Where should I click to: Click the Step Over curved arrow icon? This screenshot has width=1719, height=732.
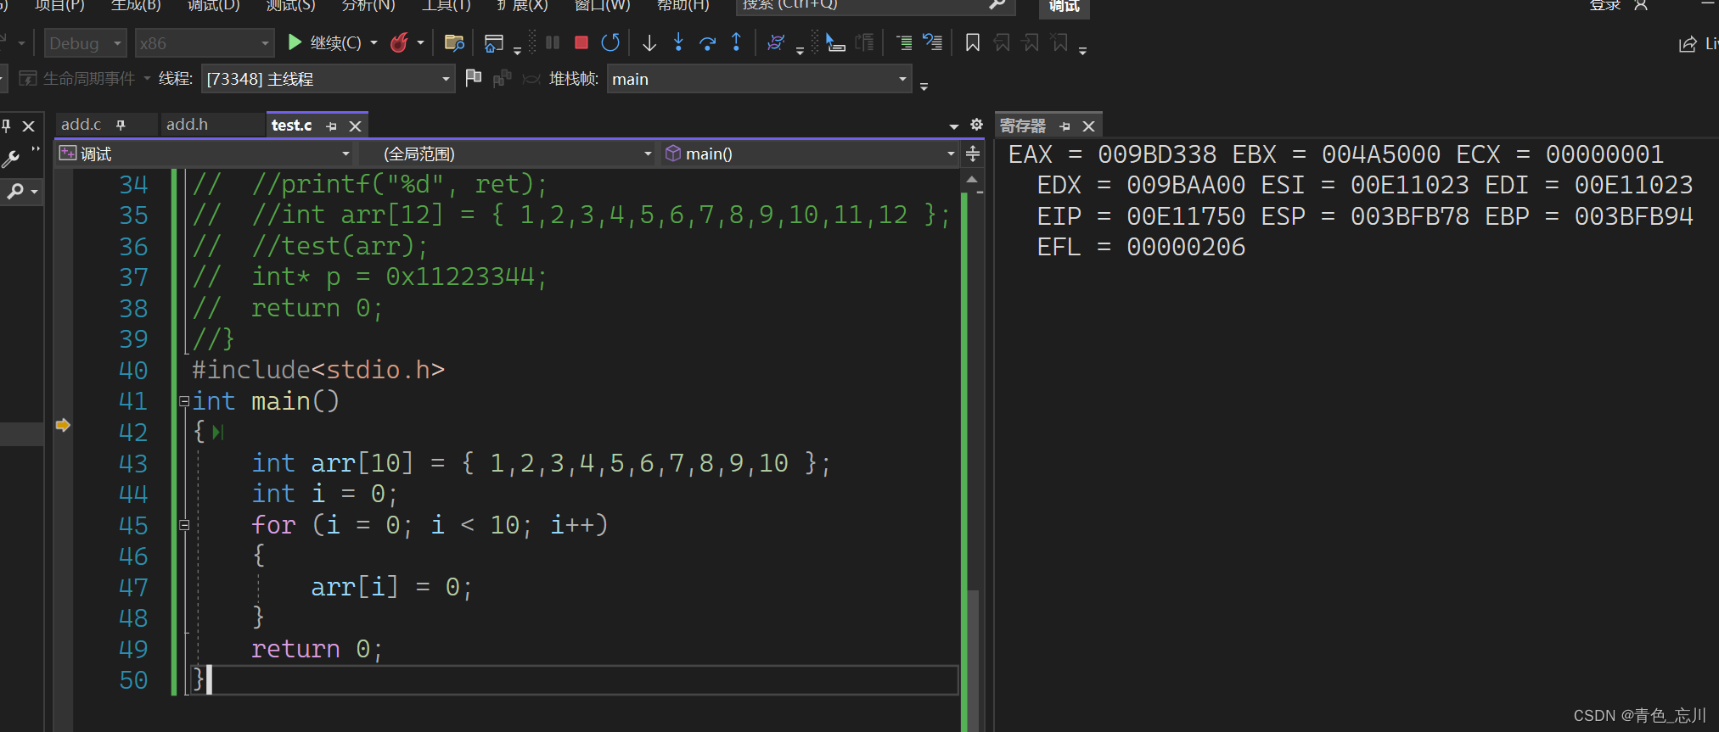pos(707,42)
